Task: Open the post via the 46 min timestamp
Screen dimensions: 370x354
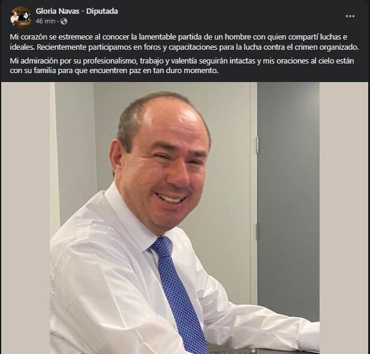Action: pyautogui.click(x=46, y=21)
